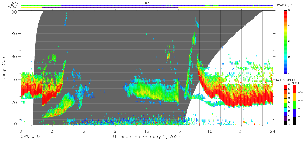
Task: Select the red top NOISE legend swatch
Action: click(295, 89)
